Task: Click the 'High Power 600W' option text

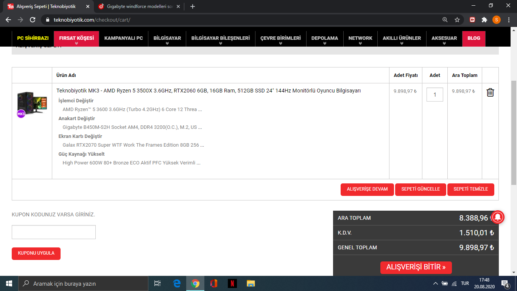Action: 131,163
